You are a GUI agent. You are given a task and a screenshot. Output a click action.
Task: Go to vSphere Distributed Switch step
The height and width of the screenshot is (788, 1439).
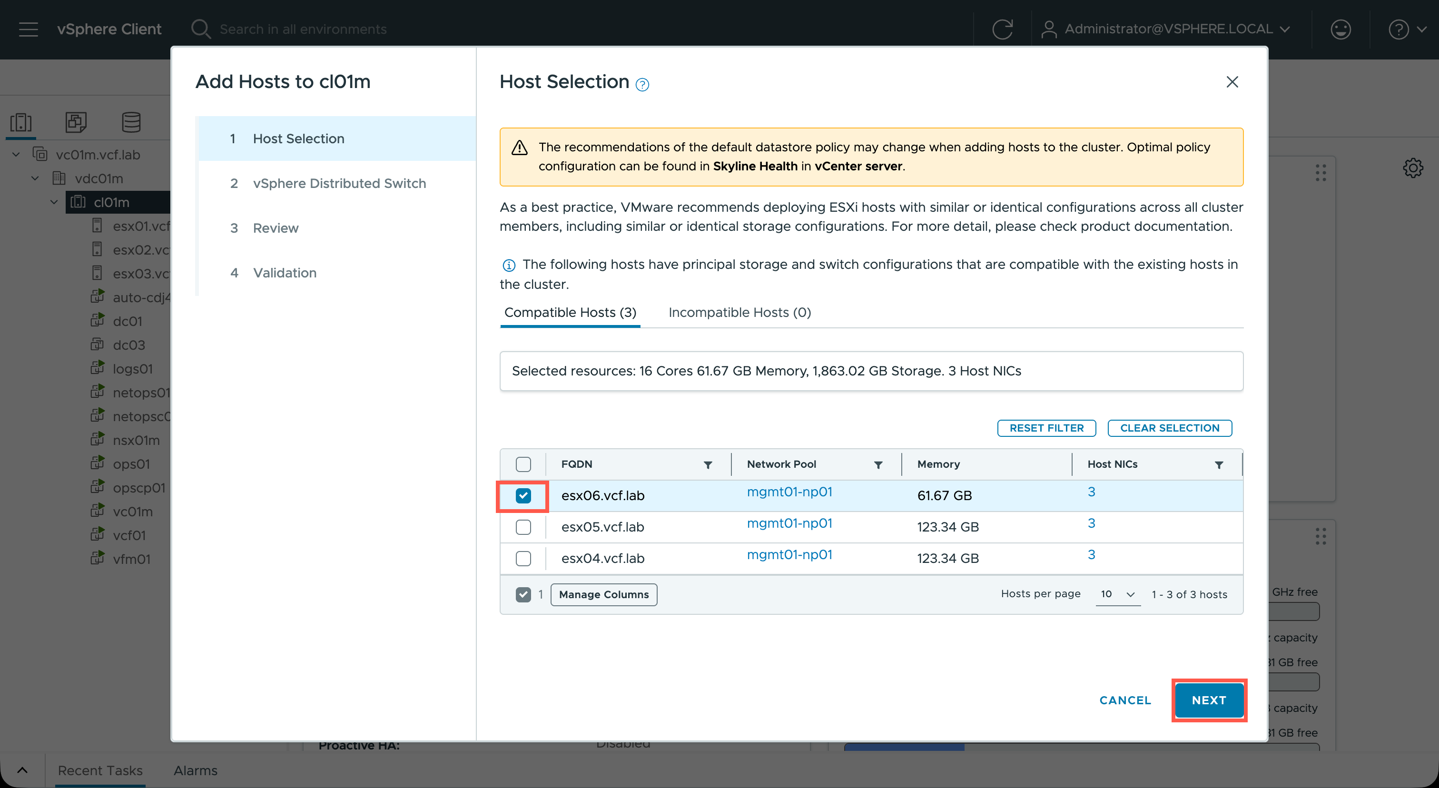pos(338,183)
